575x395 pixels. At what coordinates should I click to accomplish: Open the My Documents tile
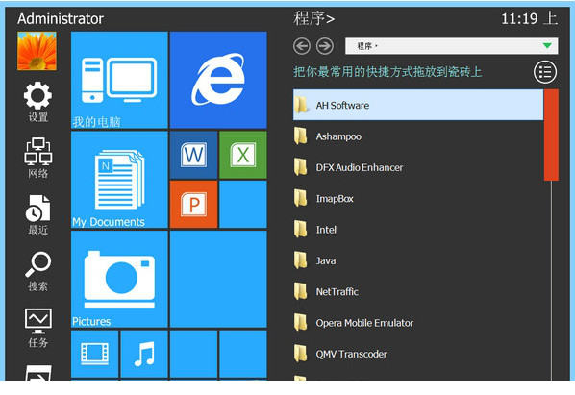(x=119, y=180)
